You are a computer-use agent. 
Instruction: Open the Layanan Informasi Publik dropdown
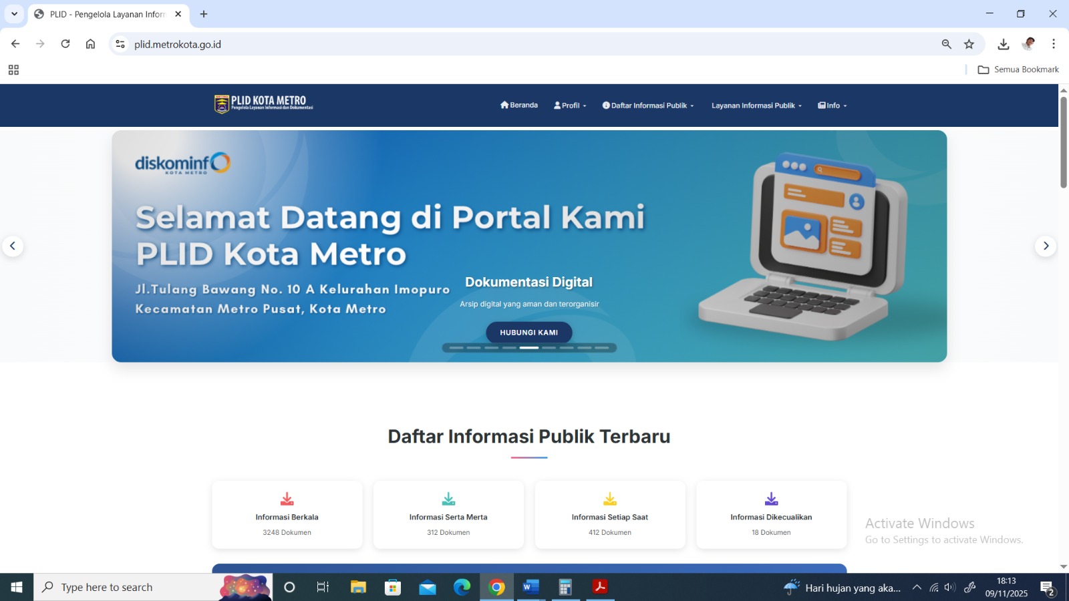tap(756, 106)
